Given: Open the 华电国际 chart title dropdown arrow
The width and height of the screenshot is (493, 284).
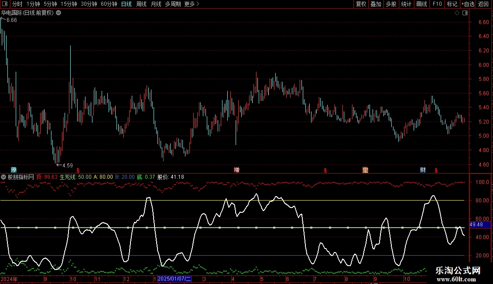Looking at the screenshot, I should click(x=58, y=13).
